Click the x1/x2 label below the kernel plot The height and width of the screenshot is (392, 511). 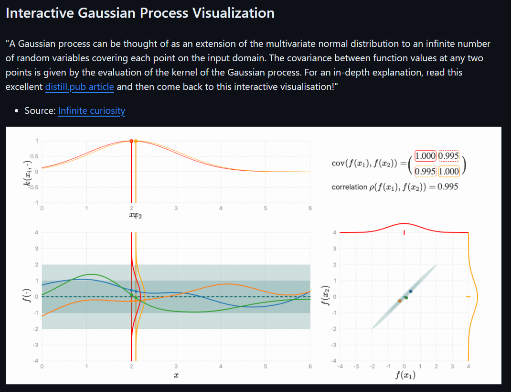(135, 216)
